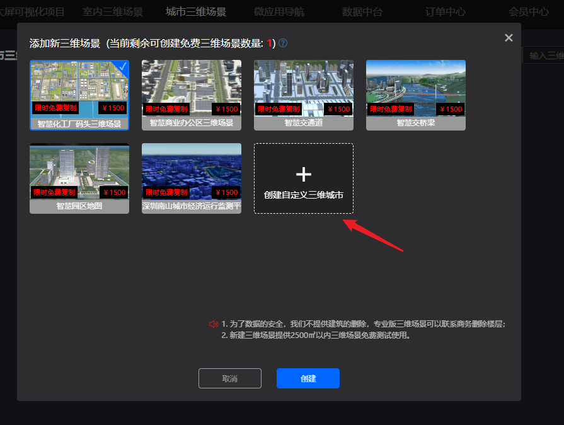Click 限时免费复制 badge on 智慧化工厂码头 card
Screen dimensions: 564x425
[x=55, y=108]
